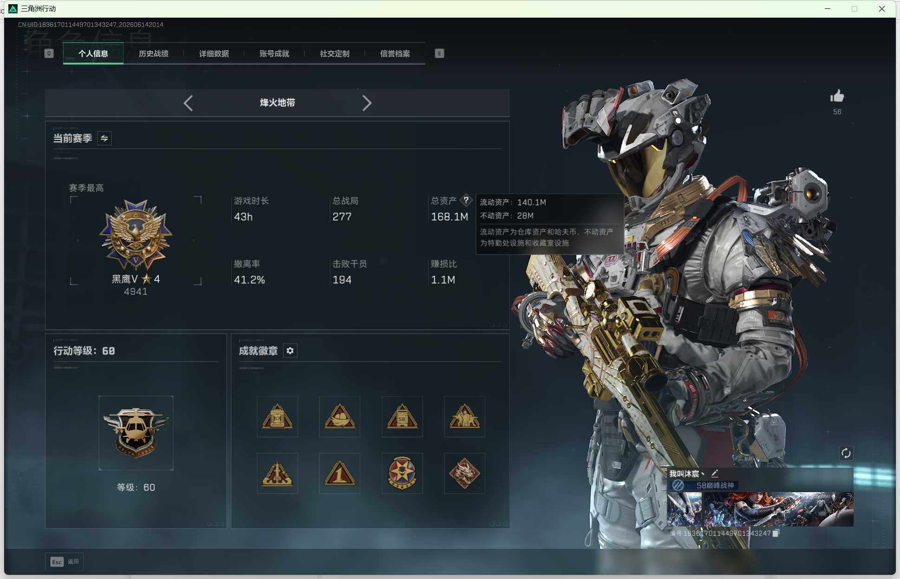
Task: Click the 撤离率 value 41.2%
Action: 249,280
